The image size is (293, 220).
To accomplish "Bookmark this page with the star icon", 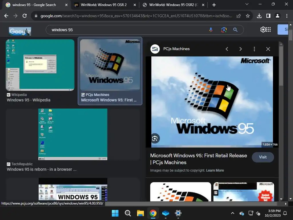I will [248, 16].
